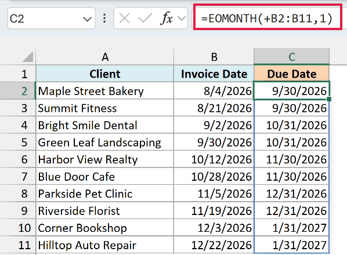This screenshot has width=347, height=255.
Task: Click the Select All corner triangle
Action: (28, 57)
